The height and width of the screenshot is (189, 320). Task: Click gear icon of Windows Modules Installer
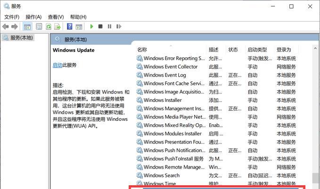[x=139, y=134]
